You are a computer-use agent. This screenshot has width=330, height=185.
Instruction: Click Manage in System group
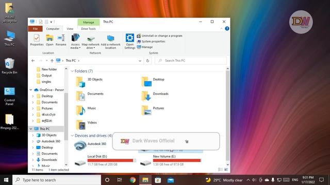[145, 47]
